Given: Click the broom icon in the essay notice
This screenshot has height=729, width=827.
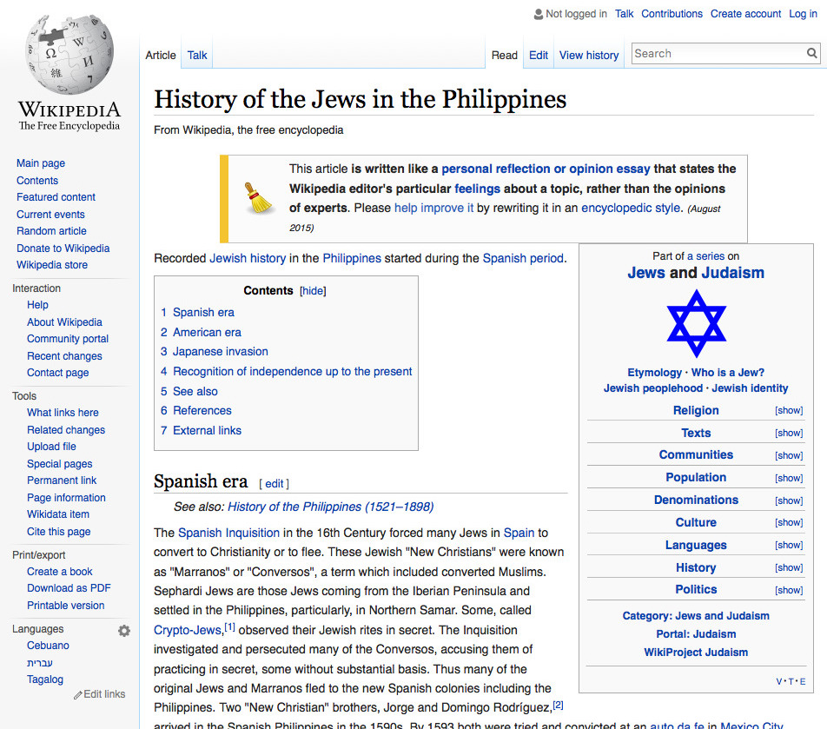Looking at the screenshot, I should click(x=257, y=197).
